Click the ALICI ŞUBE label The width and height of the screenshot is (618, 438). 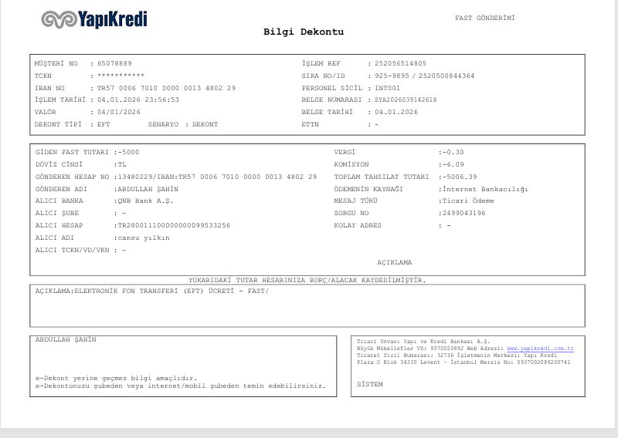[x=57, y=213]
